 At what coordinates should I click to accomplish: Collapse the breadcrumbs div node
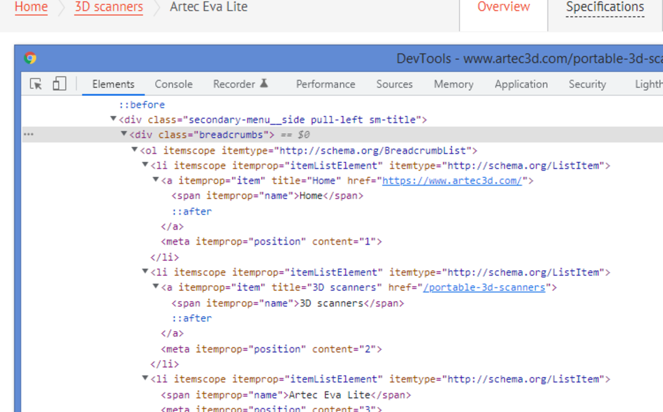tap(124, 134)
